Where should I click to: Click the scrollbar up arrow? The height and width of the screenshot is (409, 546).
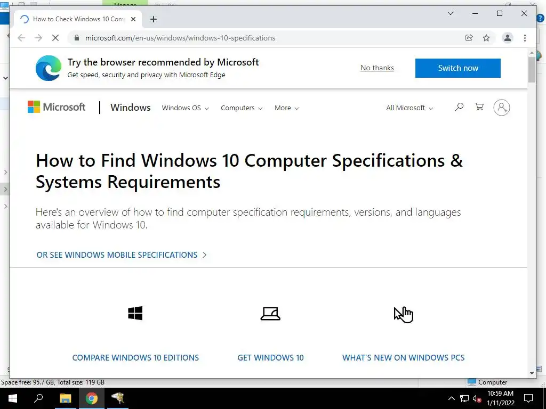532,53
